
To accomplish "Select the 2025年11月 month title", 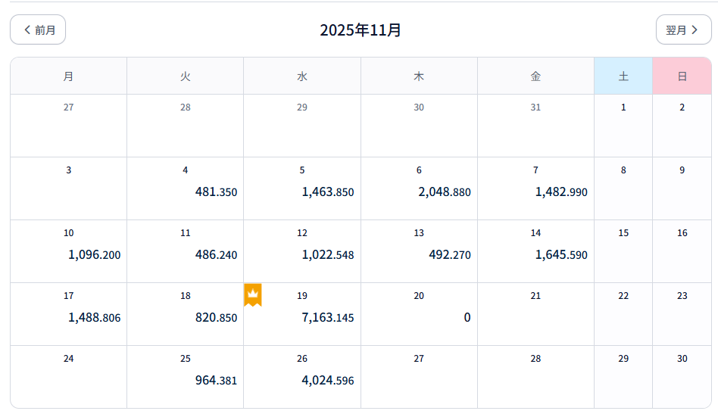I will 361,30.
